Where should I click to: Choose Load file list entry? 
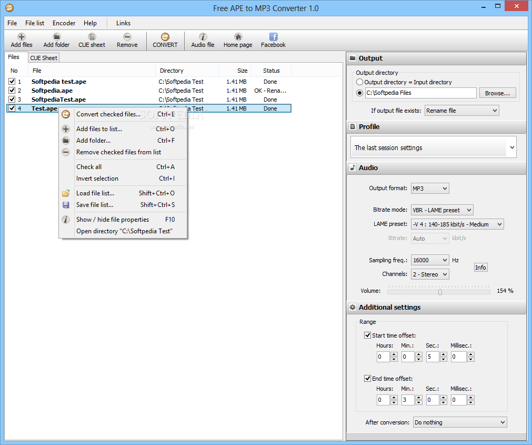tap(123, 193)
